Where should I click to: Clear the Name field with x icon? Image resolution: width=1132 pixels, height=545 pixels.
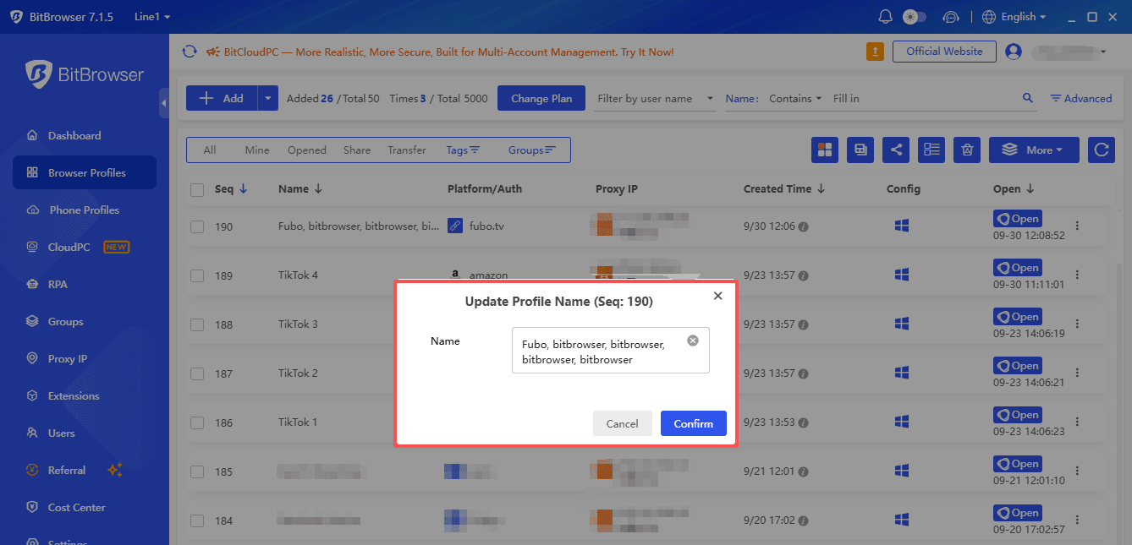click(693, 341)
